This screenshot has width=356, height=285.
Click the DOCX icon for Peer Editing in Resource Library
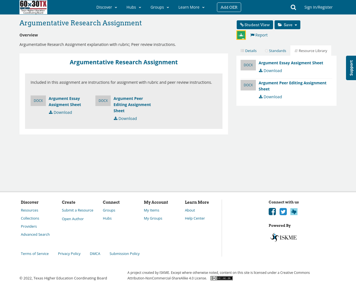(248, 85)
